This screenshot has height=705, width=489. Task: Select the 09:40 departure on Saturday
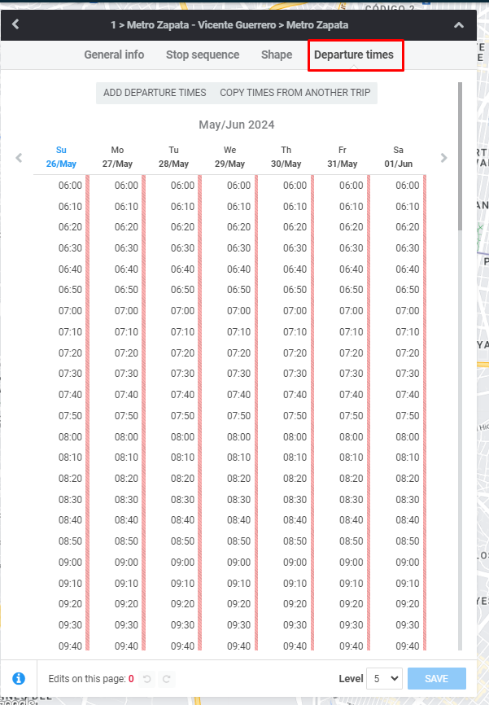pyautogui.click(x=407, y=646)
